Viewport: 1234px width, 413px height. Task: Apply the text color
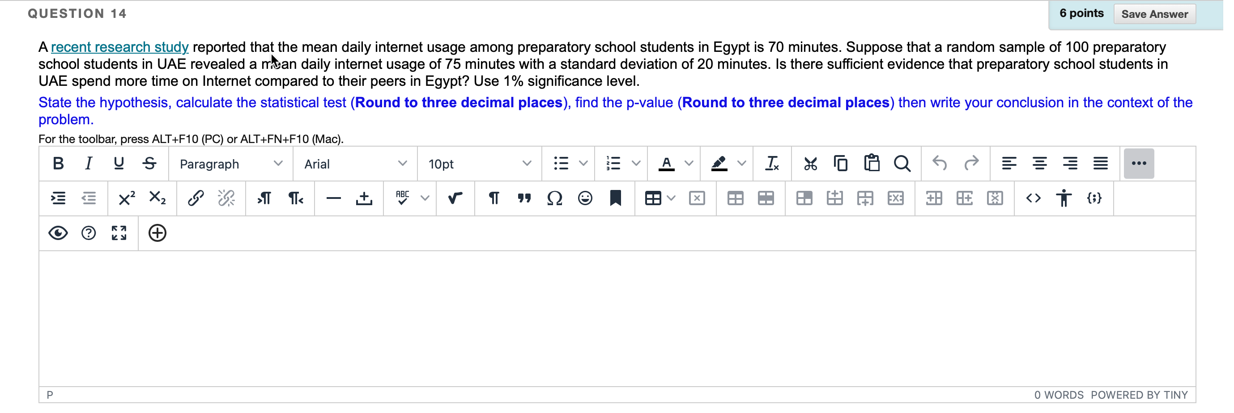[x=666, y=164]
